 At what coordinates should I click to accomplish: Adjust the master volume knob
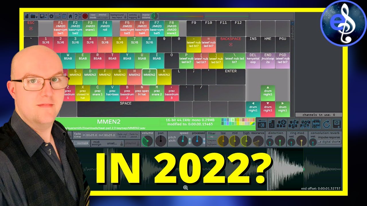155,16
